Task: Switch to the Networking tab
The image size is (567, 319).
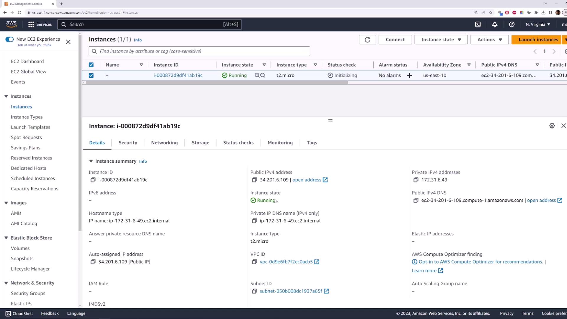Action: pyautogui.click(x=164, y=143)
